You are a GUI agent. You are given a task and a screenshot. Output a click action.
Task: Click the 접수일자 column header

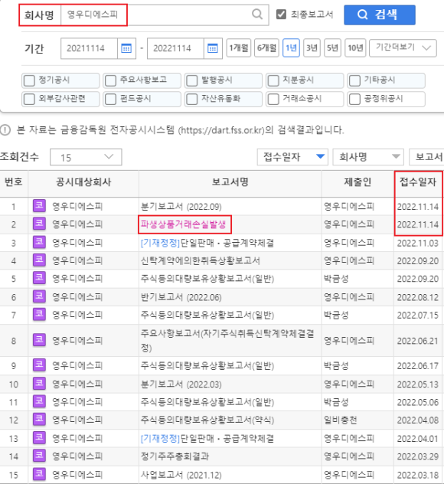(418, 182)
